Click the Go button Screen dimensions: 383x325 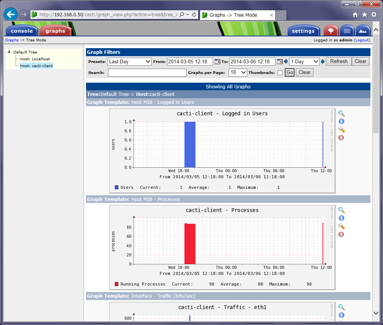coord(289,72)
